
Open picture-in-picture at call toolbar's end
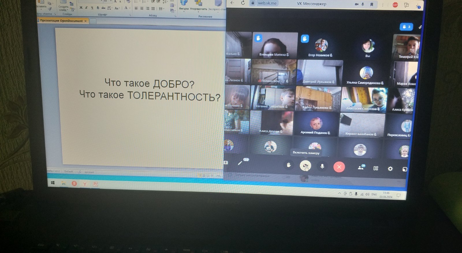[x=405, y=169]
